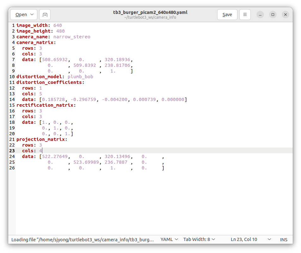Click the distortion_model key on line 10

coord(39,77)
